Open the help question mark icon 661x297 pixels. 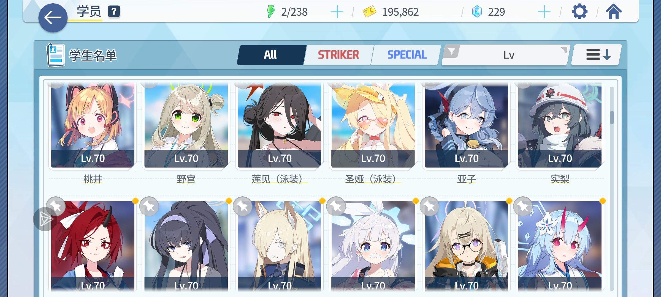(x=114, y=12)
